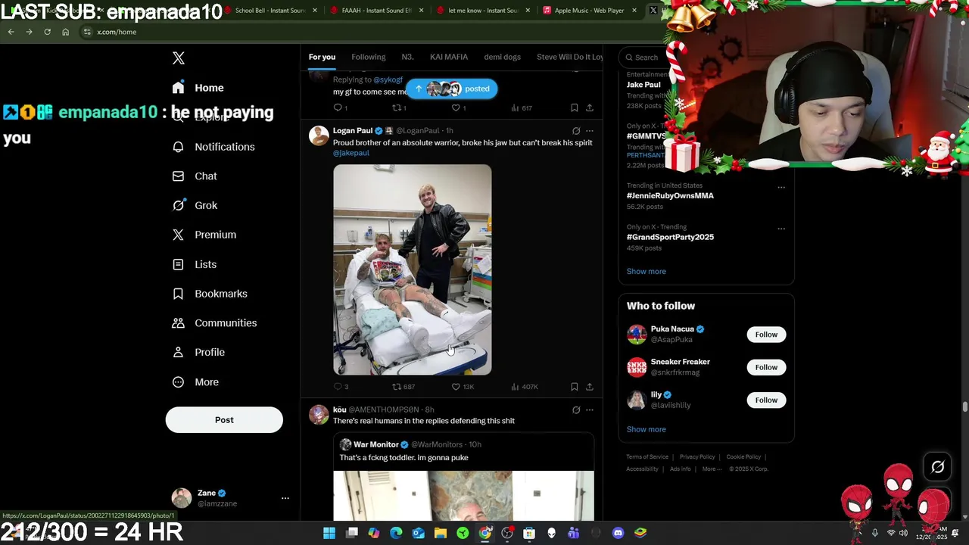Screen dimensions: 969x545
Task: Switch to the N3. tab
Action: 407,57
